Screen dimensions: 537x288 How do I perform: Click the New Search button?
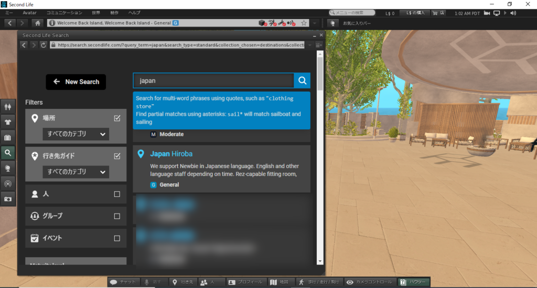[76, 82]
